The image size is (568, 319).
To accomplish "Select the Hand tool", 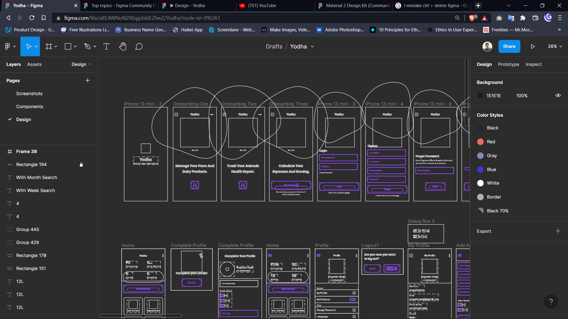I will click(x=122, y=46).
